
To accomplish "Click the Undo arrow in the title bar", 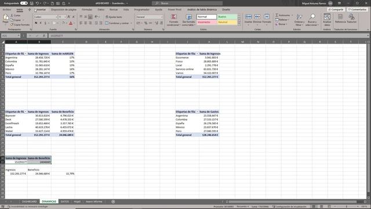I will pyautogui.click(x=37, y=3).
